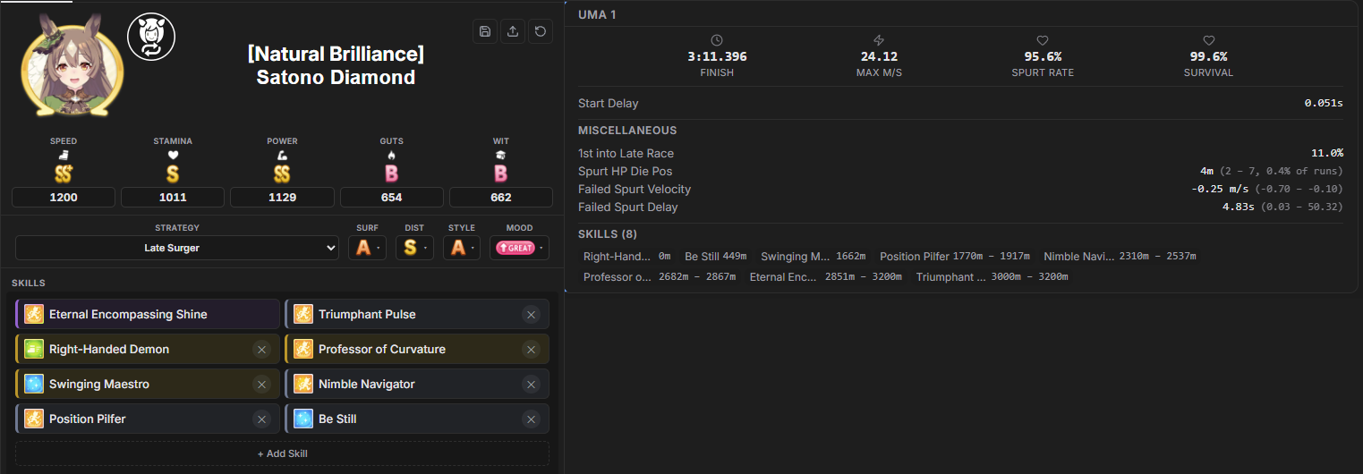Click the UMA 1 panel heading
The width and height of the screenshot is (1363, 474).
coord(597,14)
